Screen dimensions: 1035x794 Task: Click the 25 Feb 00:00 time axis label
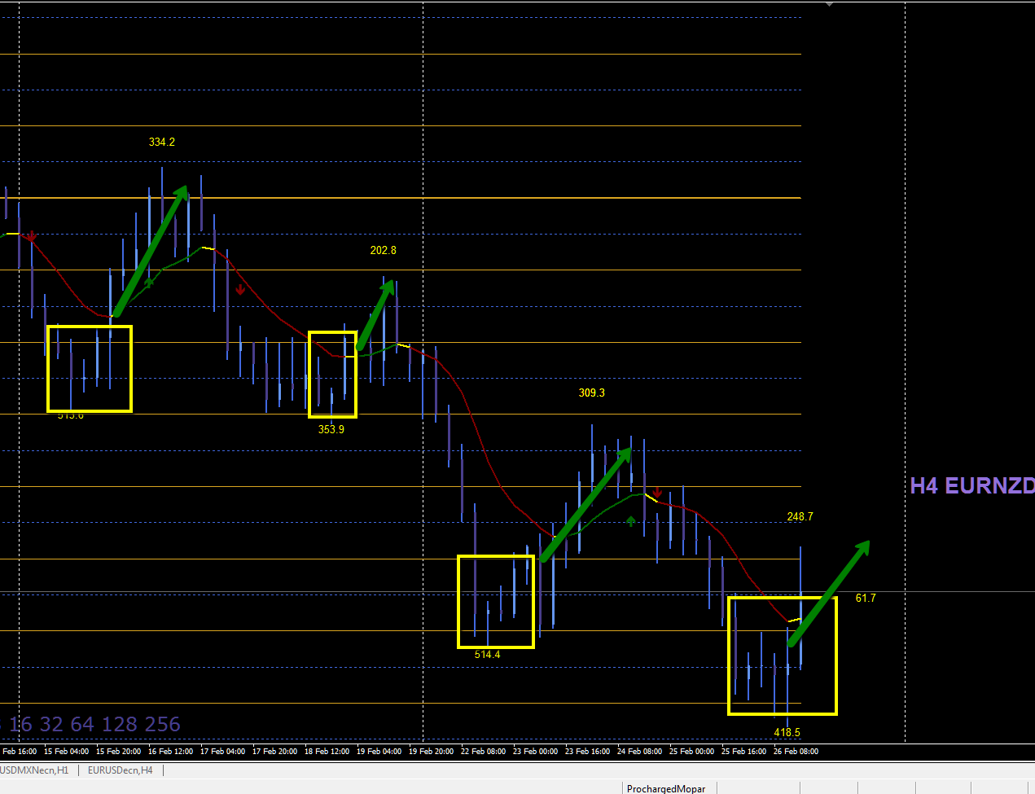pos(692,751)
